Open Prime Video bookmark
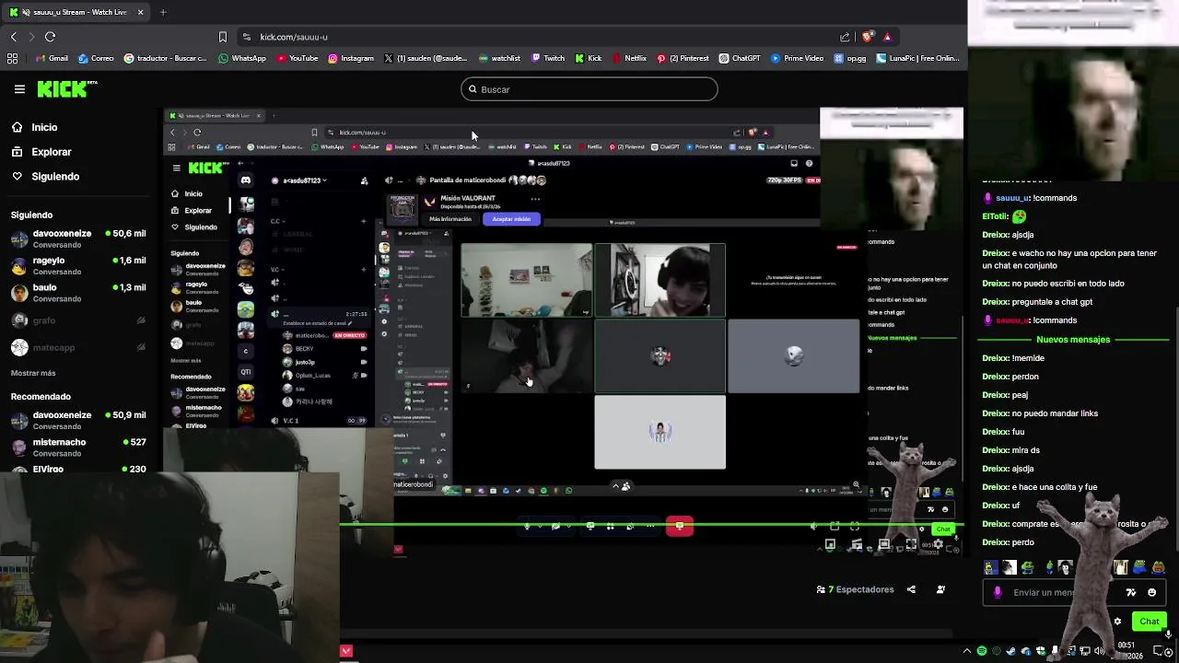Screen dimensions: 1179x663 (797, 58)
